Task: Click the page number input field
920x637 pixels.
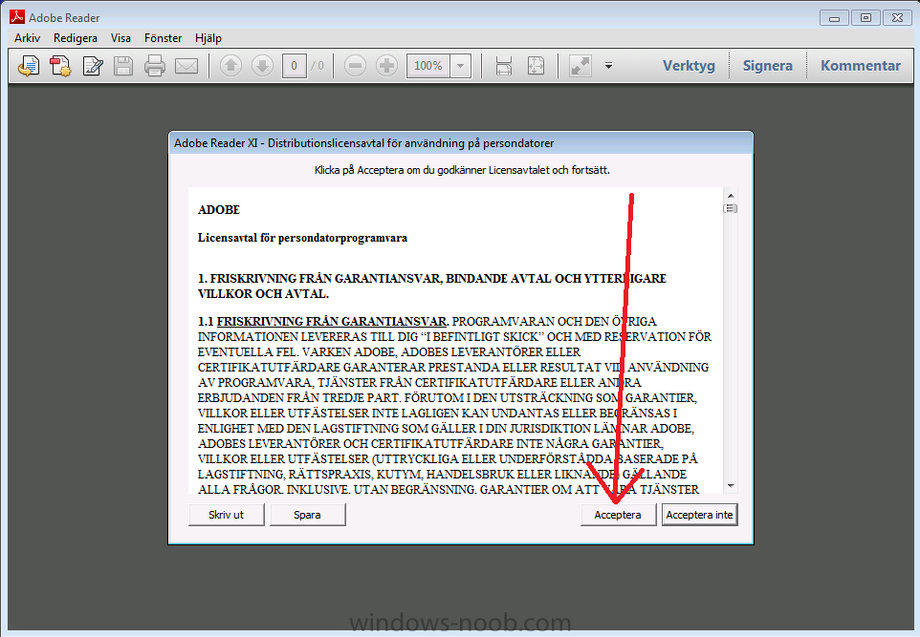Action: (x=294, y=66)
